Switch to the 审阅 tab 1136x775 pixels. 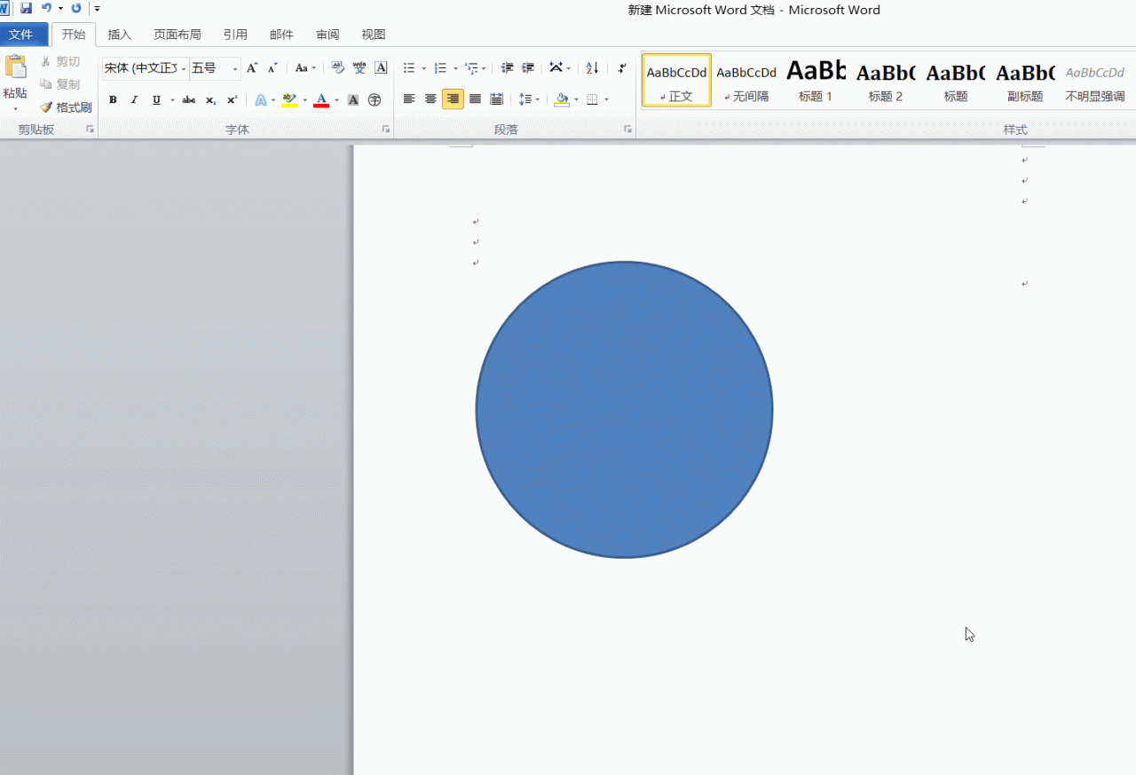point(327,35)
